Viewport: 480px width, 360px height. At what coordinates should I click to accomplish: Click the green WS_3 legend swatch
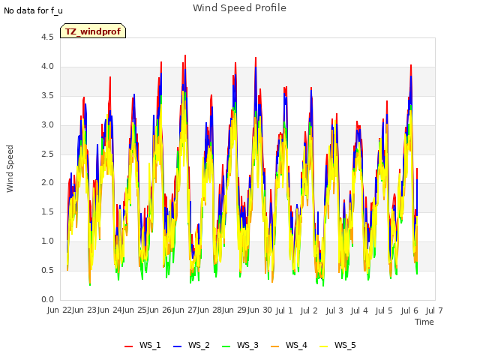(226, 346)
